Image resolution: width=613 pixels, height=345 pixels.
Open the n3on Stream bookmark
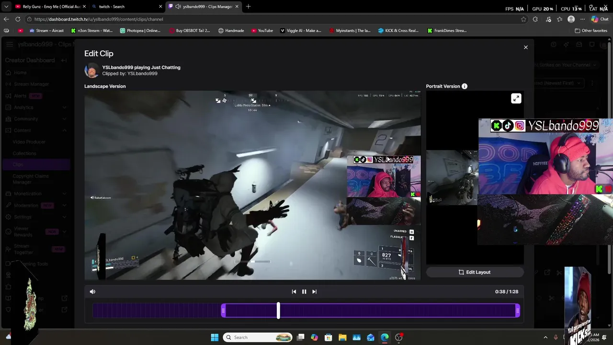(91, 31)
